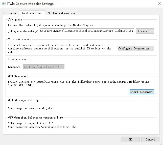
Task: Open Configure Connection settings
Action: click(136, 48)
